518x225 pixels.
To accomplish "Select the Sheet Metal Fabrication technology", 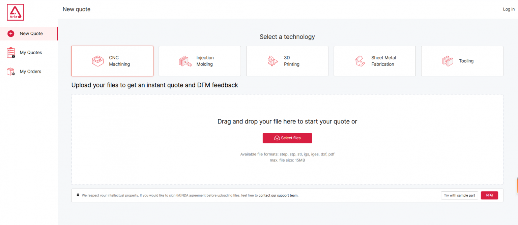I will tap(374, 61).
